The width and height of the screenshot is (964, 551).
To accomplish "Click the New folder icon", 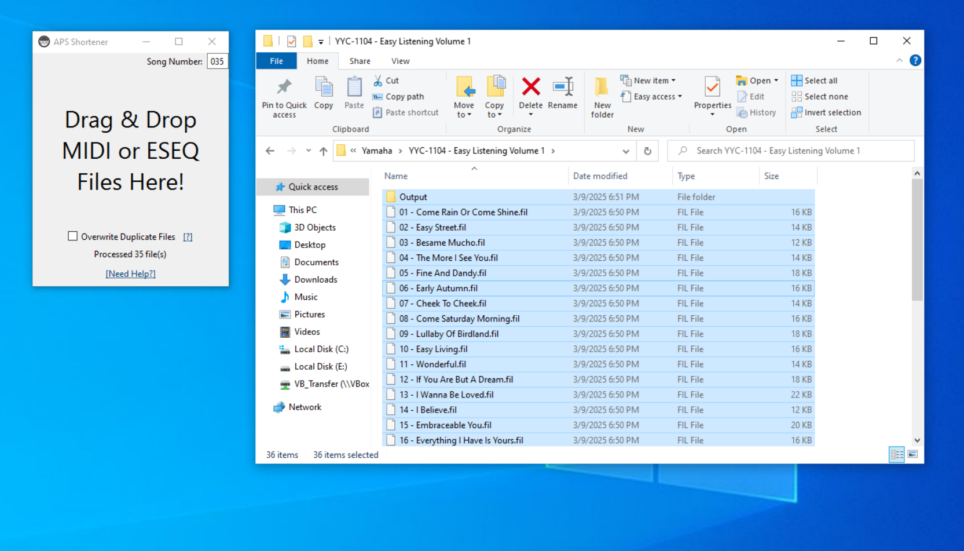I will click(602, 87).
